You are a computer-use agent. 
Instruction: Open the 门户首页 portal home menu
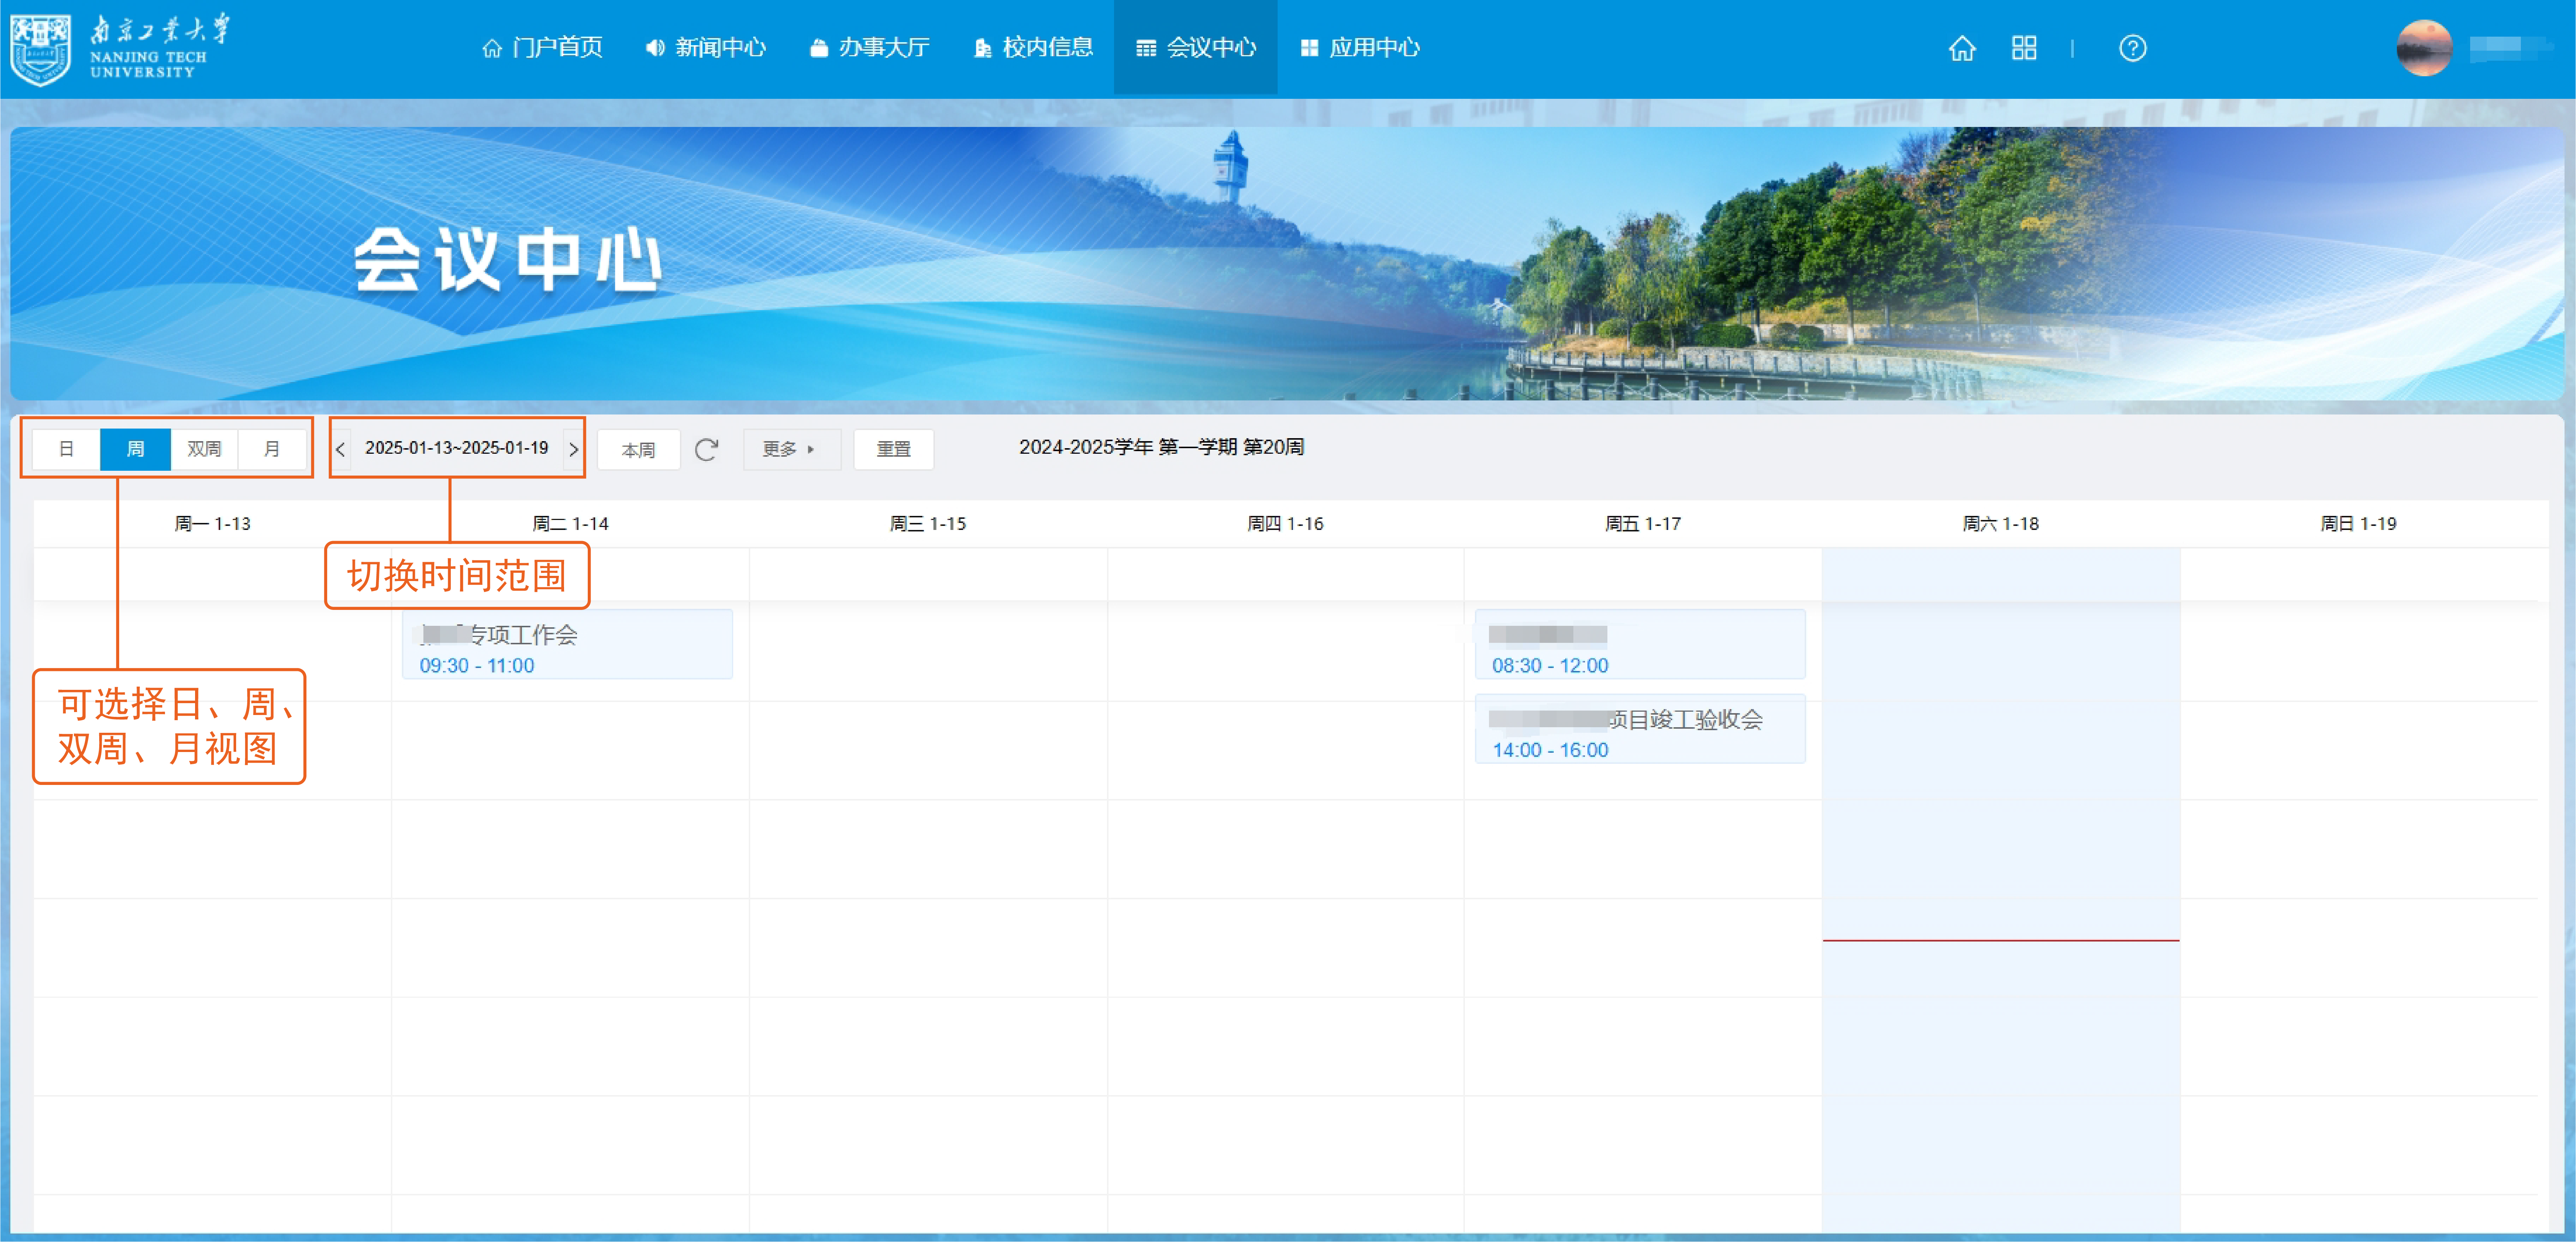pyautogui.click(x=542, y=48)
